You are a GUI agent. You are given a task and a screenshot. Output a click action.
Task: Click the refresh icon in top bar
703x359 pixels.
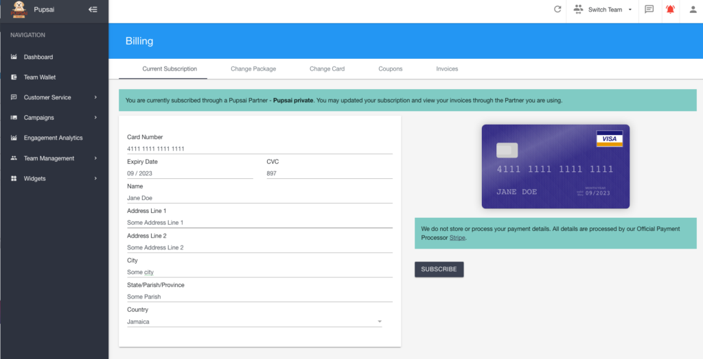[557, 10]
